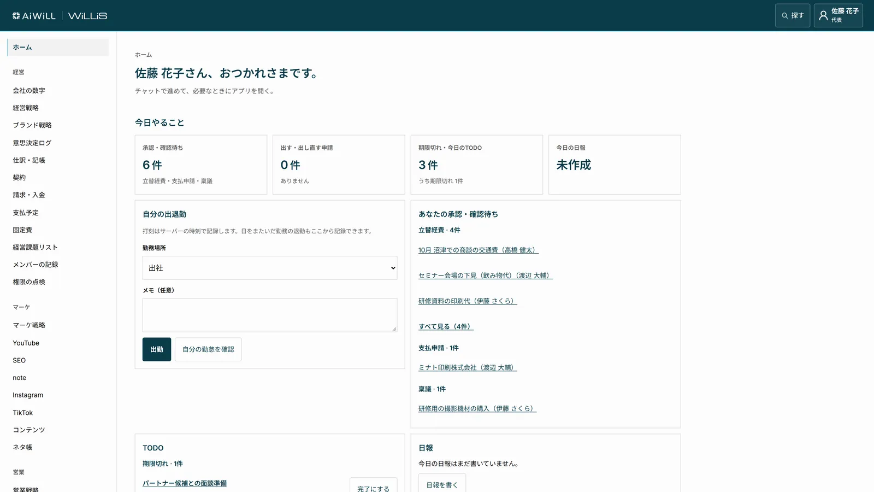Open link 研修用の撮影機材の購入
874x492 pixels.
tap(477, 409)
